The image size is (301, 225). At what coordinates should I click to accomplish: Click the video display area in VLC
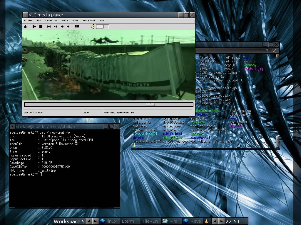tap(109, 65)
